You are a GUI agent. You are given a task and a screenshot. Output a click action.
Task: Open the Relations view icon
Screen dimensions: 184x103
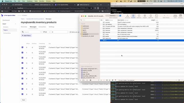pyautogui.click(x=139, y=16)
